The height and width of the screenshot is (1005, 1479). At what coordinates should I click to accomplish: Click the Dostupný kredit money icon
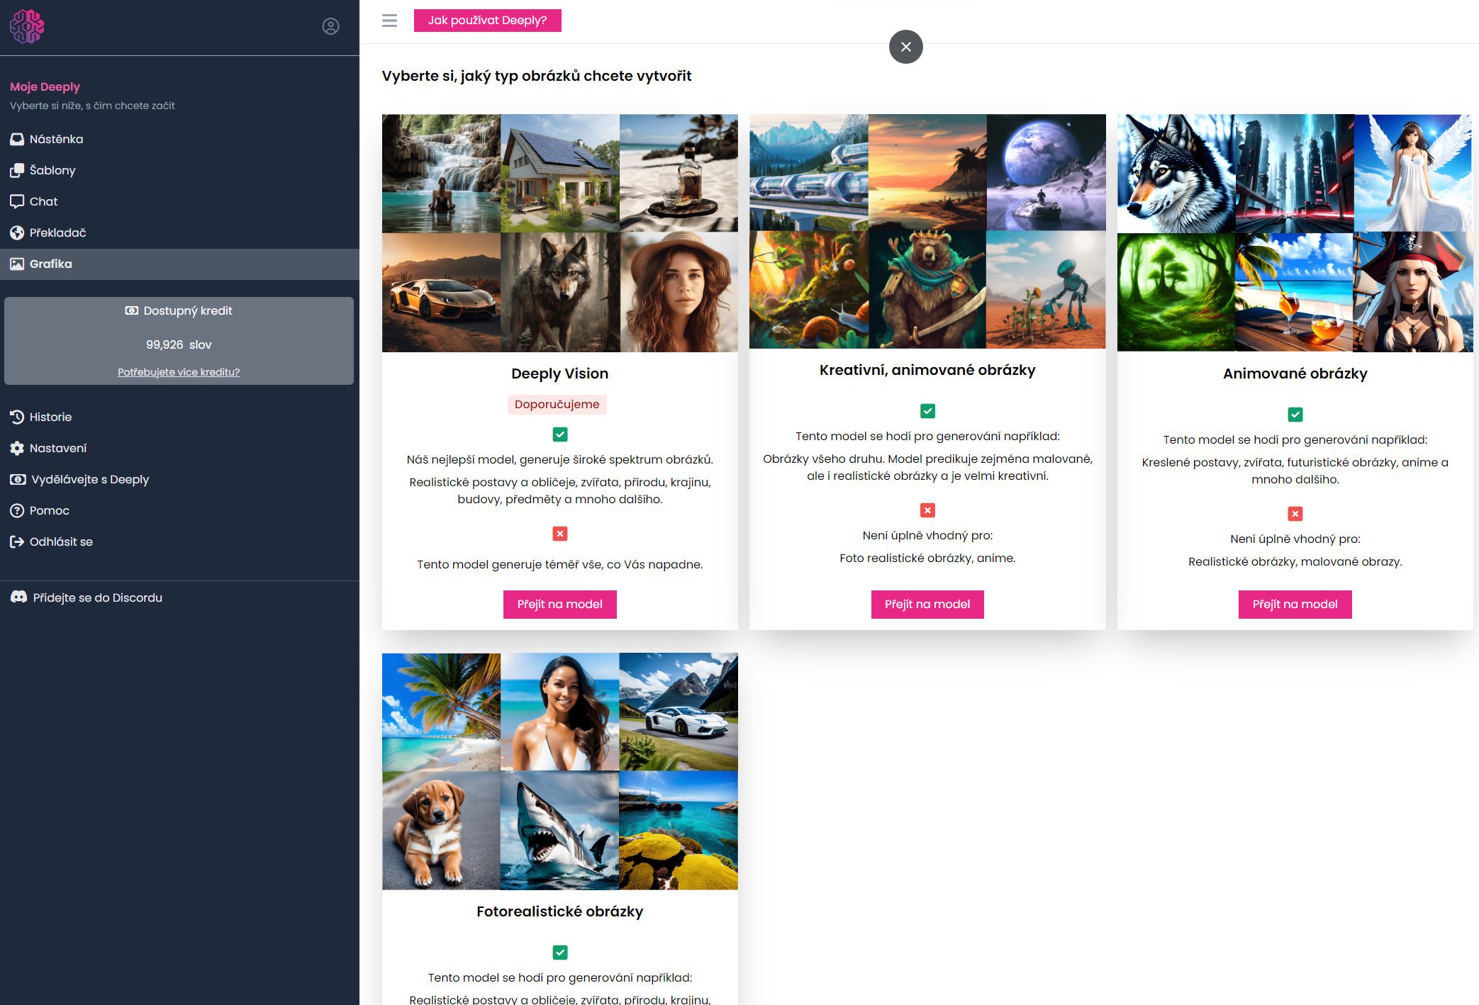132,310
